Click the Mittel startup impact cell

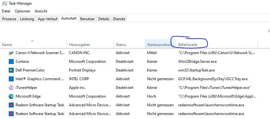pyautogui.click(x=152, y=53)
